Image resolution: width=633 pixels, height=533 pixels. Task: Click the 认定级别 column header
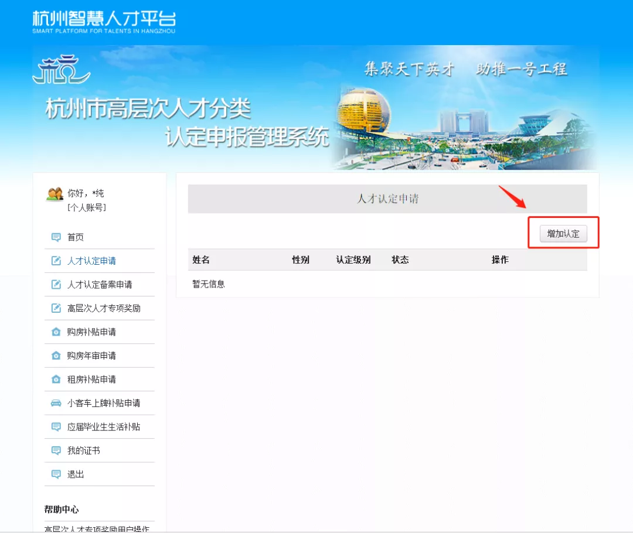point(353,260)
